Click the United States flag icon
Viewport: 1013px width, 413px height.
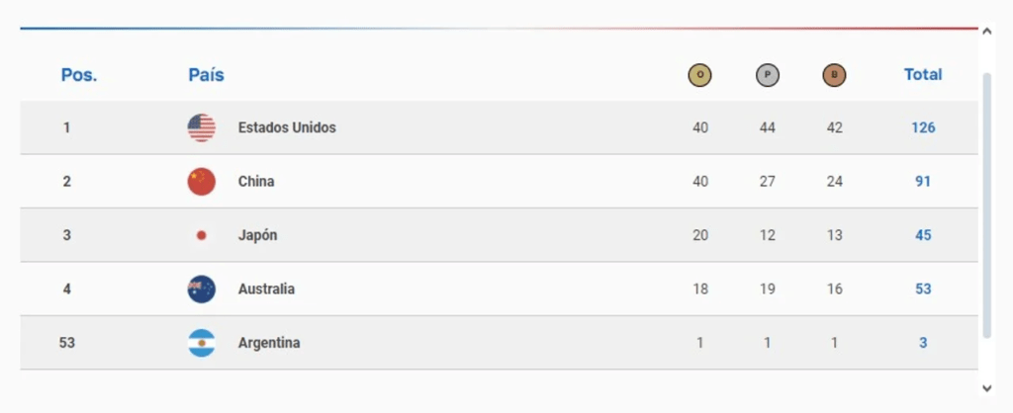[202, 127]
